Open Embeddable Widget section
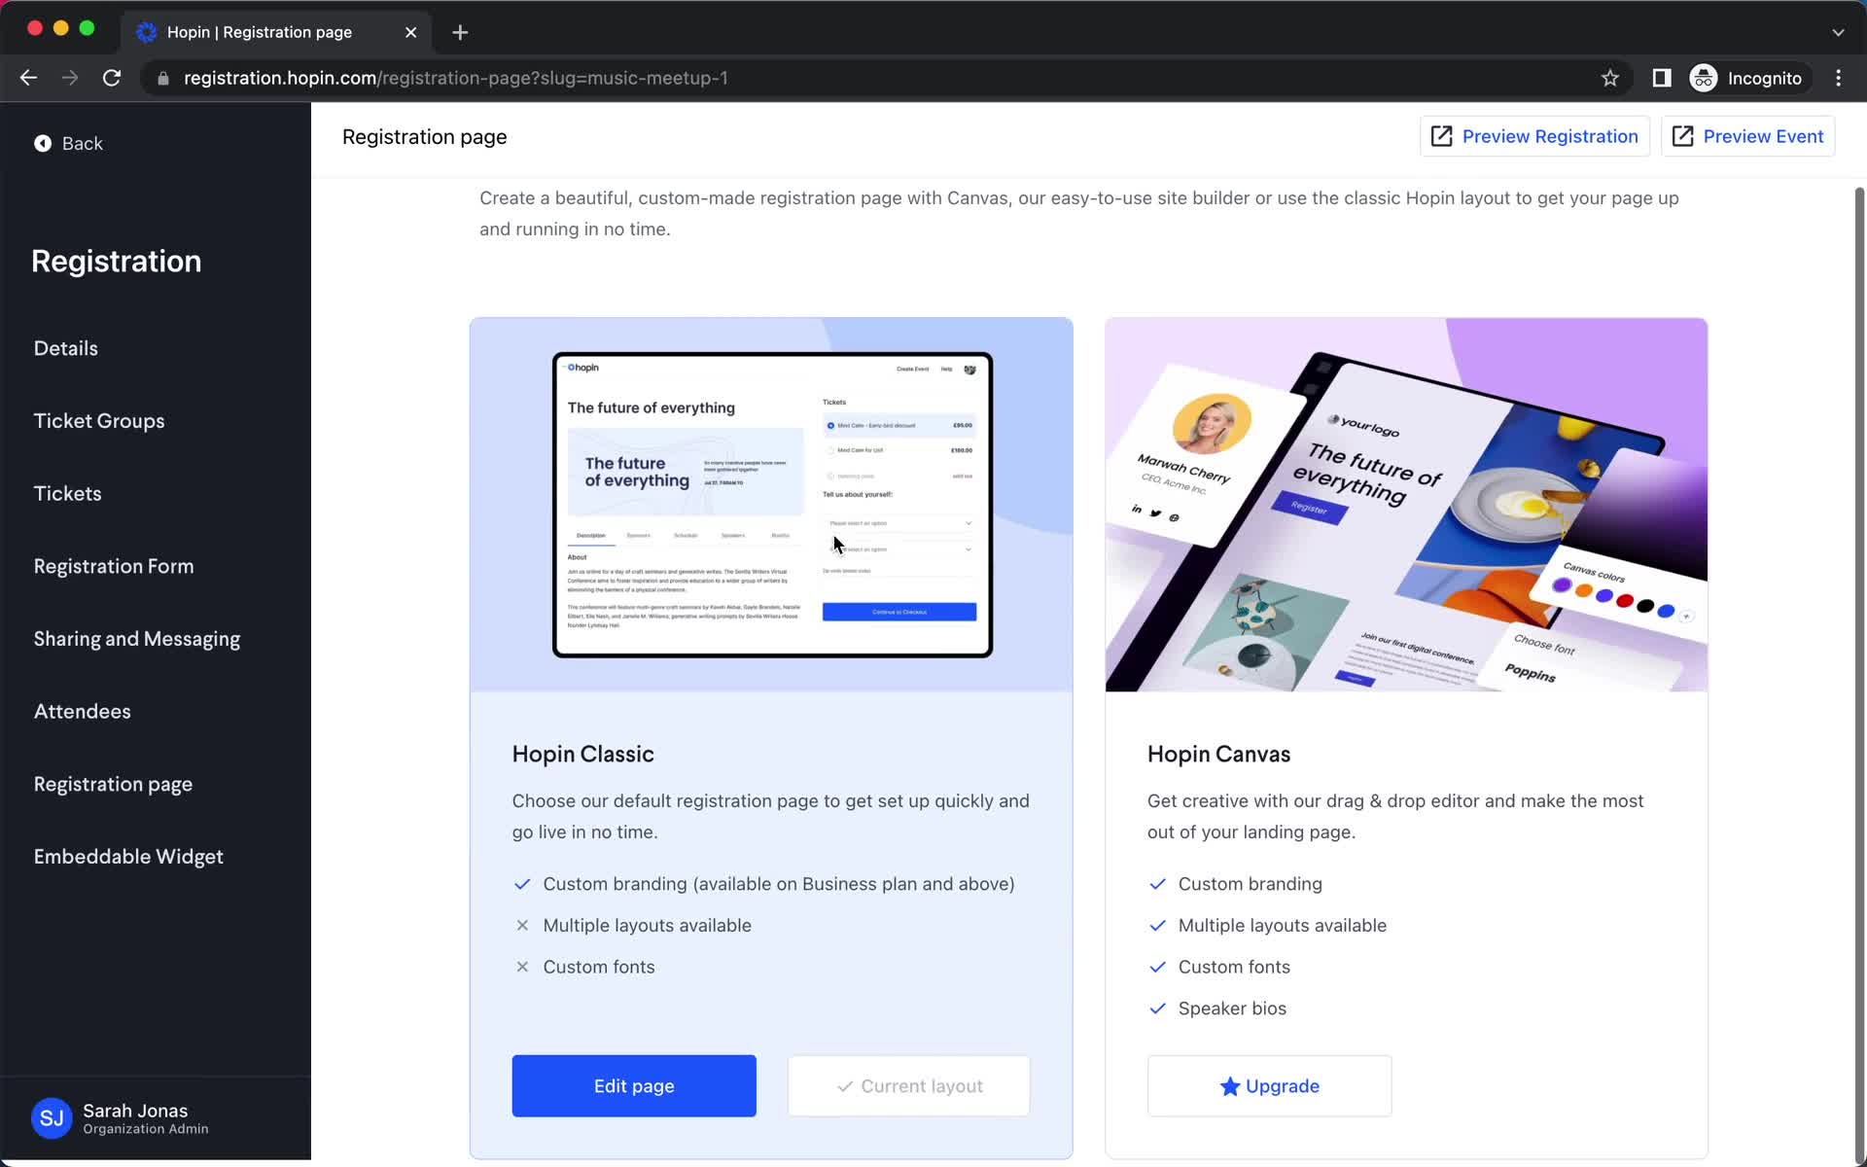The image size is (1867, 1167). click(x=128, y=857)
